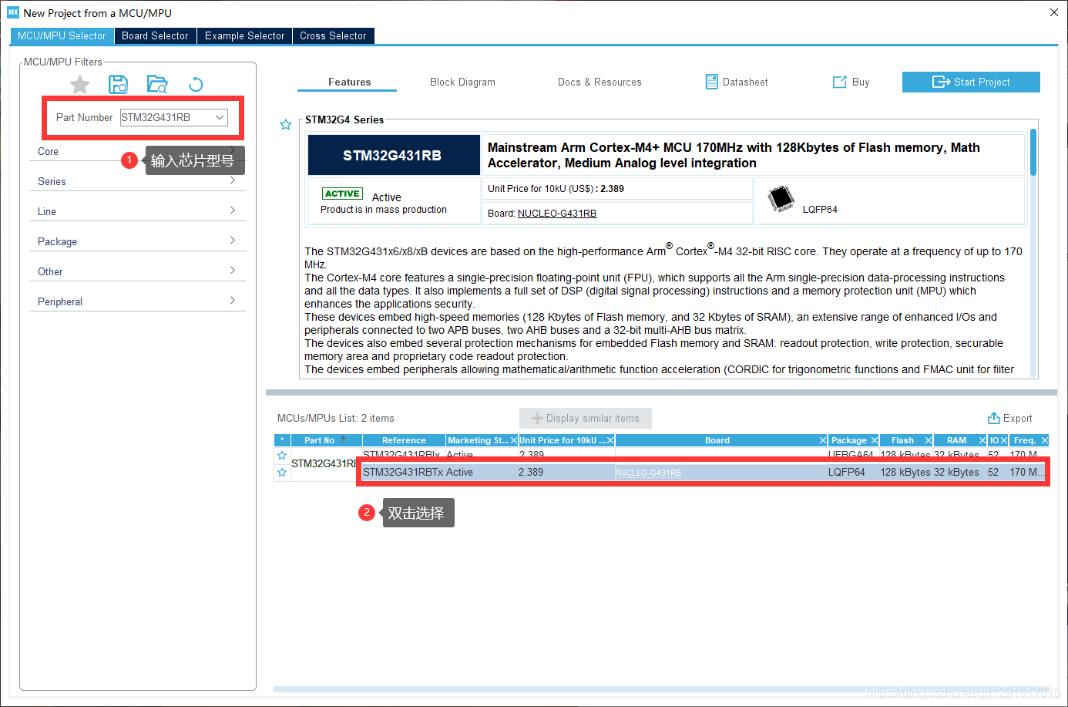
Task: Switch to the Example Selector tab
Action: click(244, 35)
